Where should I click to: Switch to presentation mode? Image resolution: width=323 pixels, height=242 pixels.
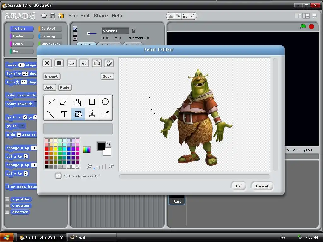click(314, 16)
